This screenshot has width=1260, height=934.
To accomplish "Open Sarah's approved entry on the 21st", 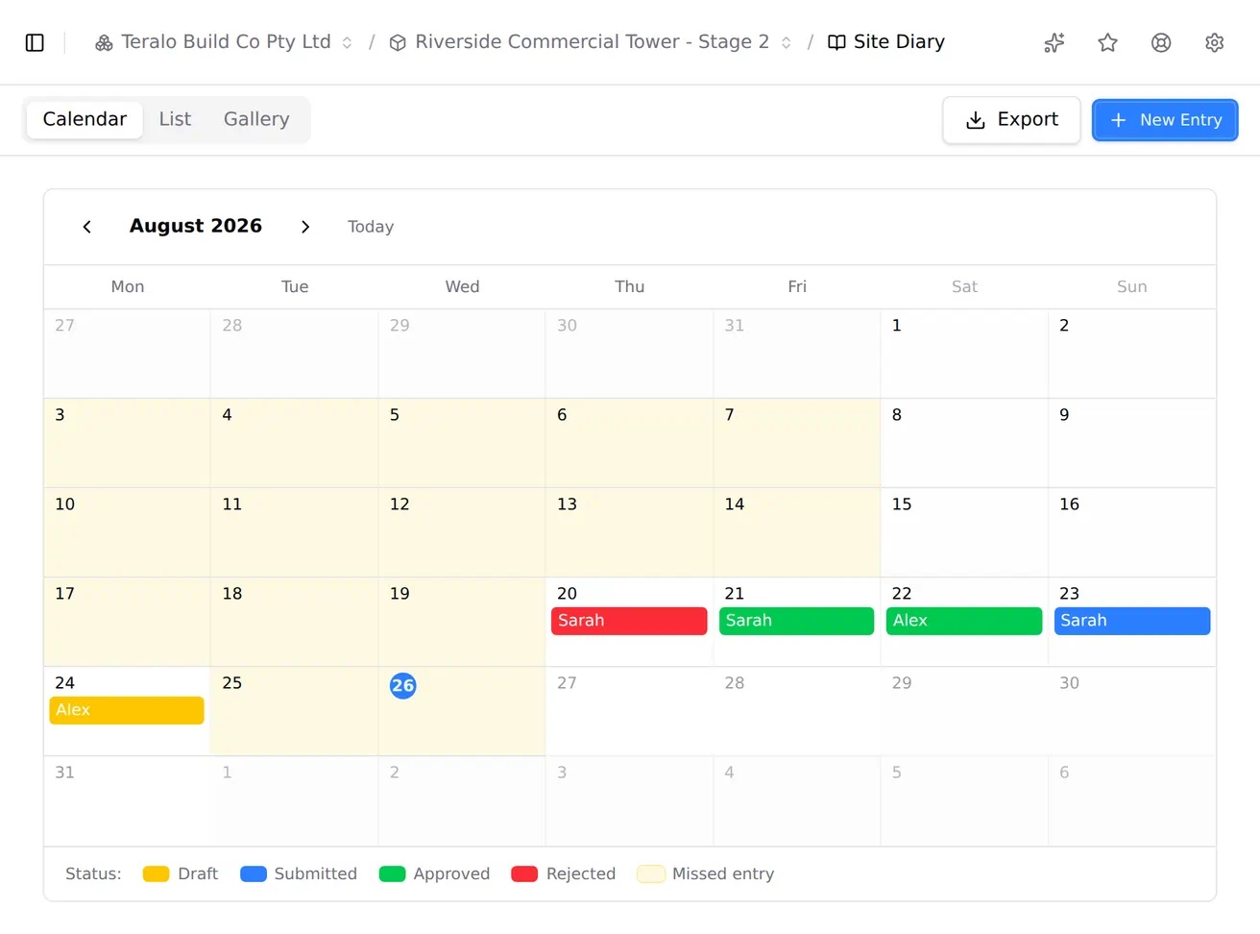I will [797, 621].
